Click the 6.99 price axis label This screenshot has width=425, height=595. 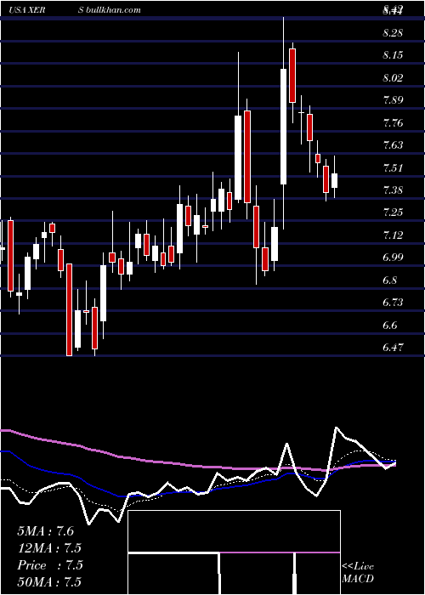(393, 258)
